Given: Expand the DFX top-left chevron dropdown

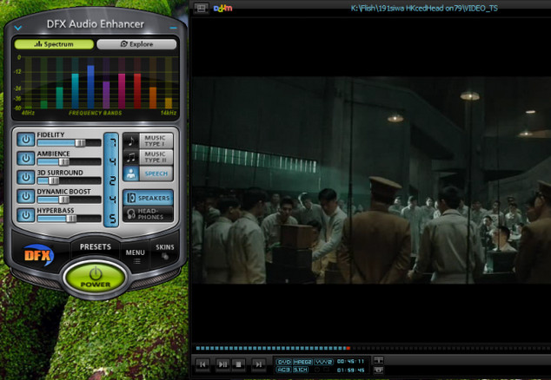Looking at the screenshot, I should (x=18, y=28).
